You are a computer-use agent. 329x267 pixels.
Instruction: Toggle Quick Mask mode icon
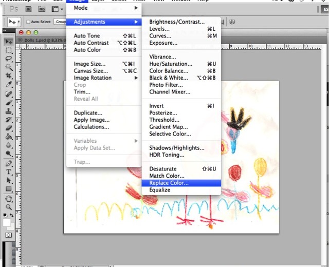click(x=8, y=235)
